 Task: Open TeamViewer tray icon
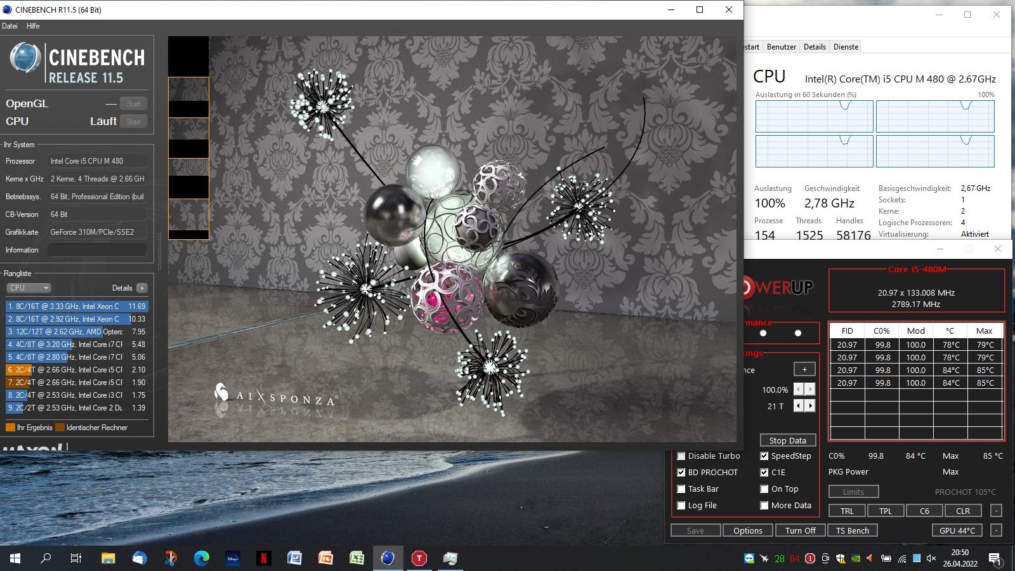coord(749,559)
